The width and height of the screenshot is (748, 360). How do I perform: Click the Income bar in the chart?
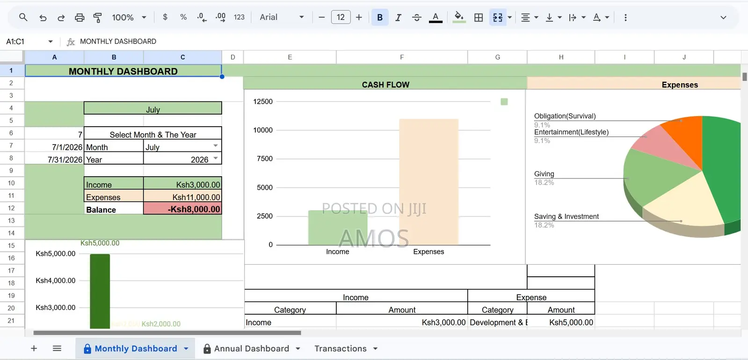pyautogui.click(x=338, y=228)
